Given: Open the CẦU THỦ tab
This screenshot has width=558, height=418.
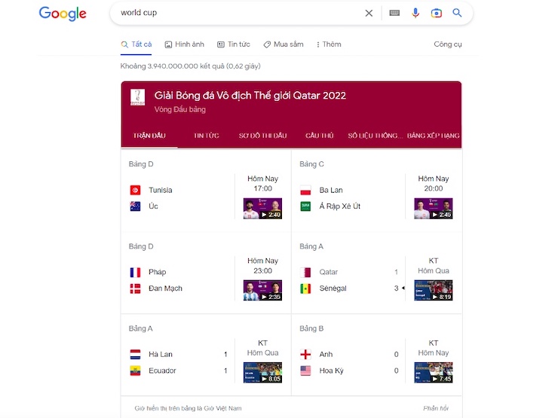Looking at the screenshot, I should [319, 136].
